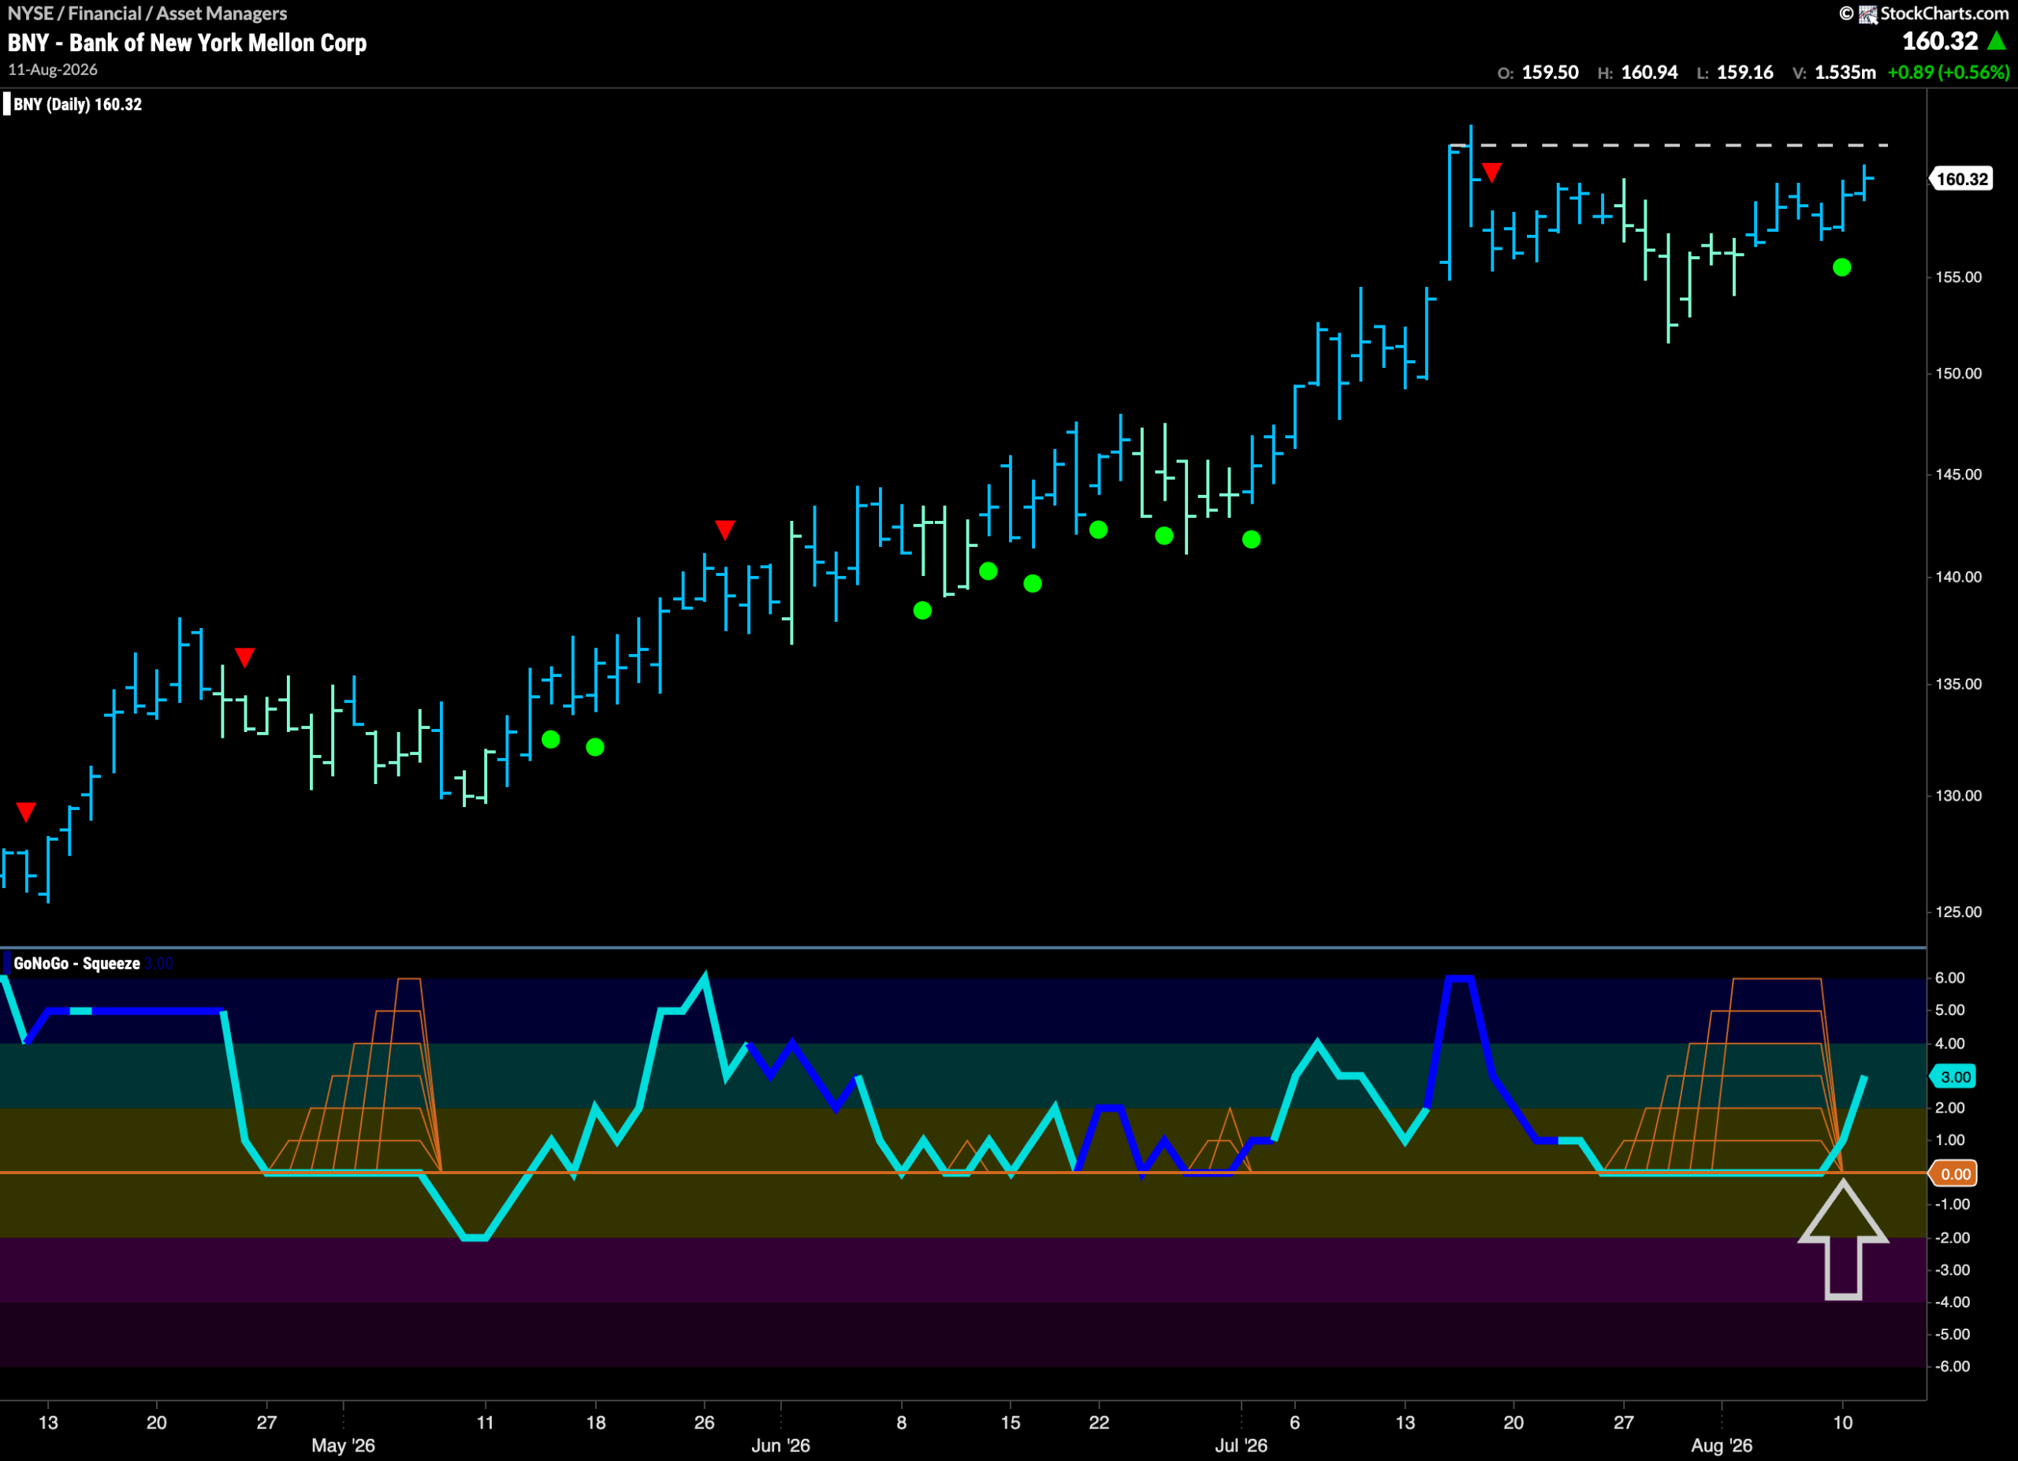Click the cyan 3.00 oscillator value tag
This screenshot has height=1461, width=2018.
(x=1952, y=1077)
